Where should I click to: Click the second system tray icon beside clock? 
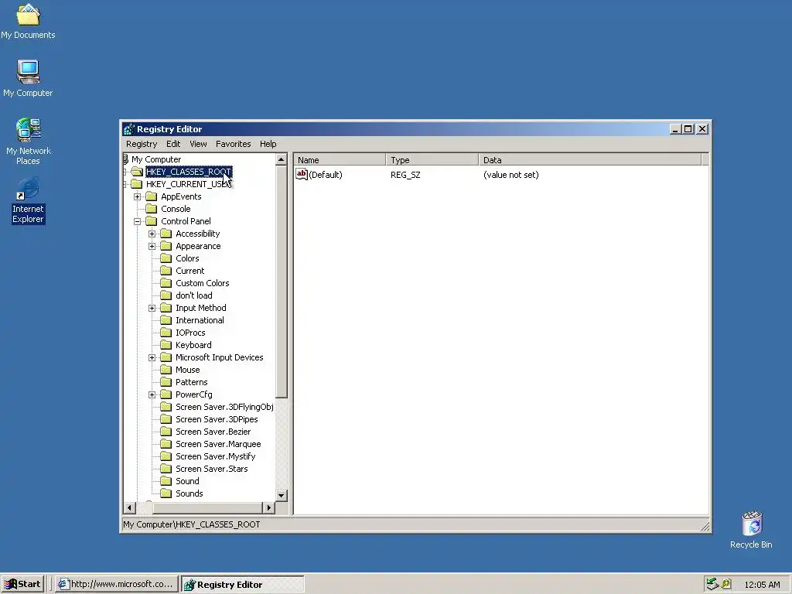(x=726, y=584)
